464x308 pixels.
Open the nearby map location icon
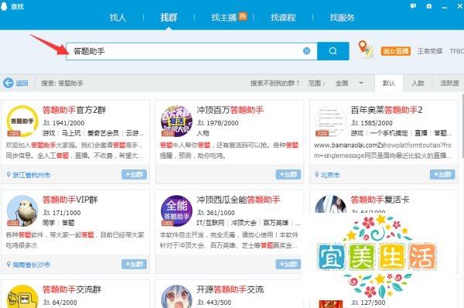(366, 50)
